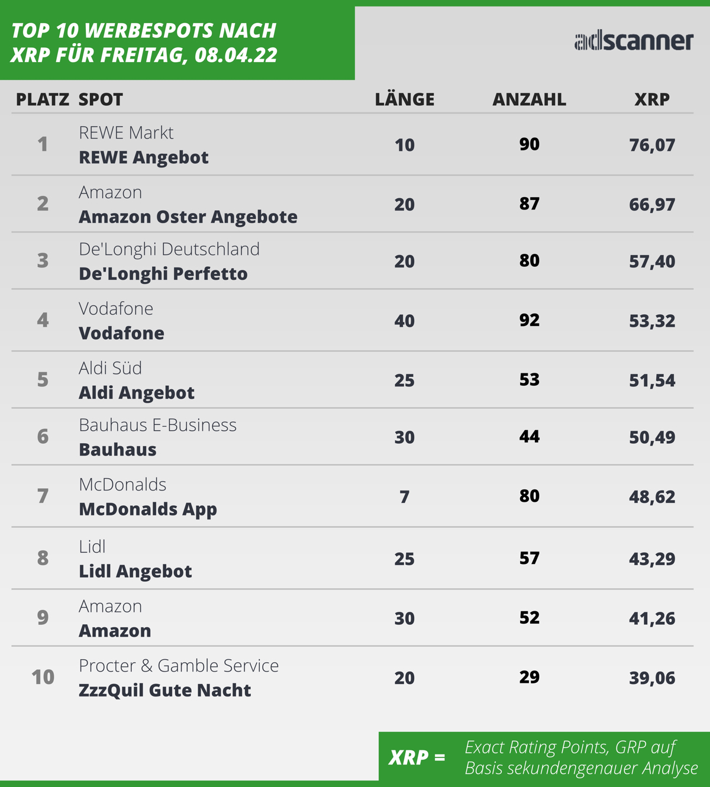Click the PLATZ column header
This screenshot has height=787, width=710.
click(x=43, y=99)
